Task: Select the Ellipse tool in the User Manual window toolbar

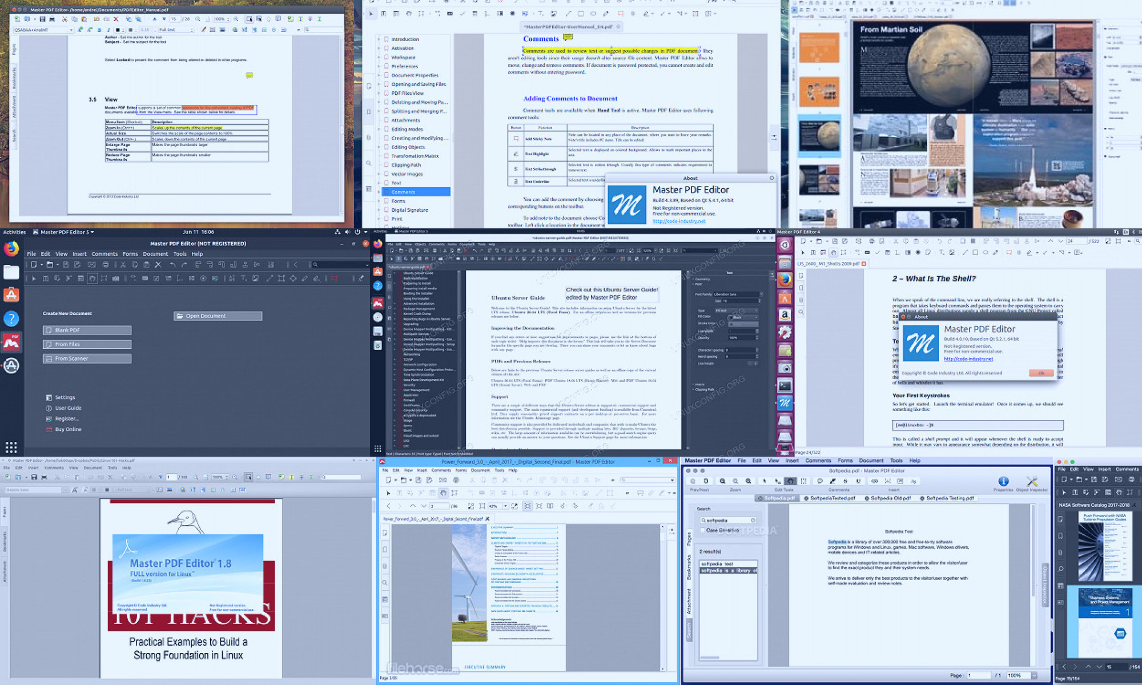Action: pos(593,14)
